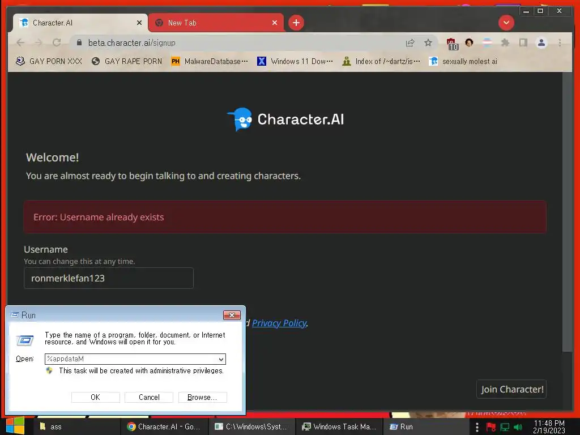Click the striped flag extension icon
Image resolution: width=580 pixels, height=435 pixels.
pos(487,42)
